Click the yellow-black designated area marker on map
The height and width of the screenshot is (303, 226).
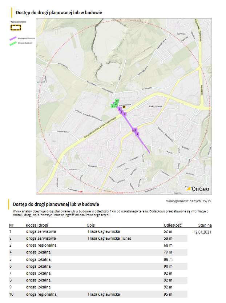pyautogui.click(x=124, y=107)
